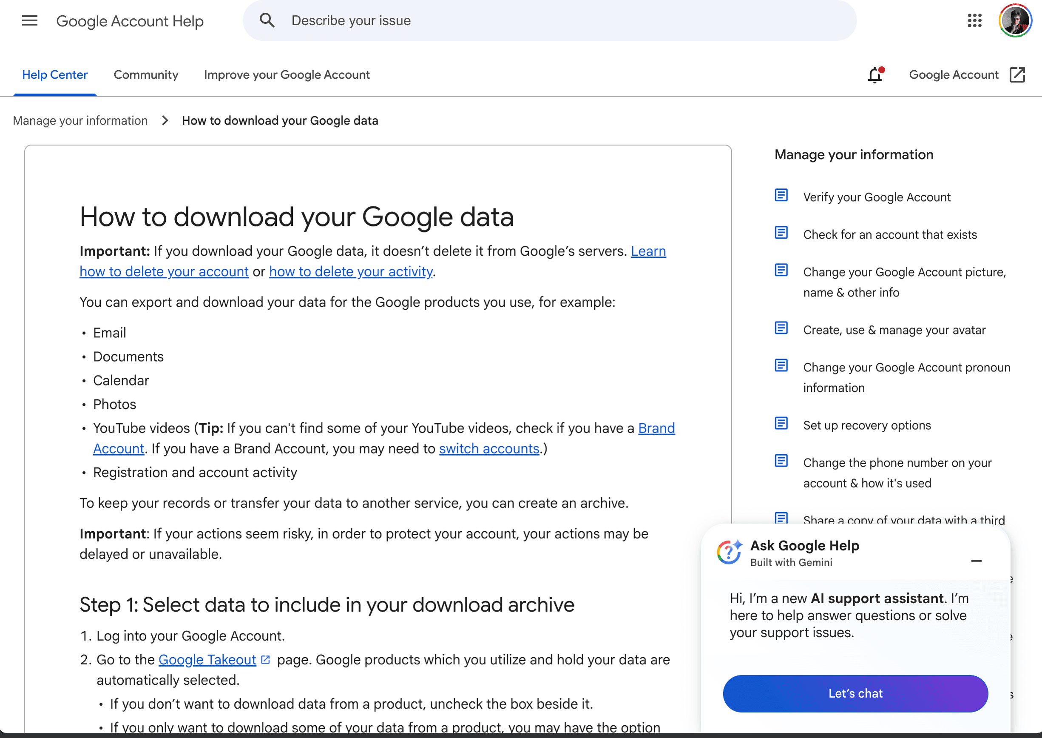This screenshot has height=738, width=1042.
Task: Click the Registration and account activity bullet
Action: click(195, 473)
